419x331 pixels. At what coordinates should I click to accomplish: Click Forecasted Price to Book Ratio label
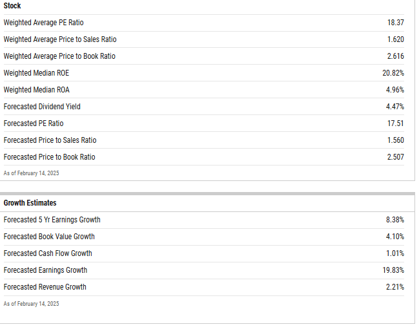49,157
